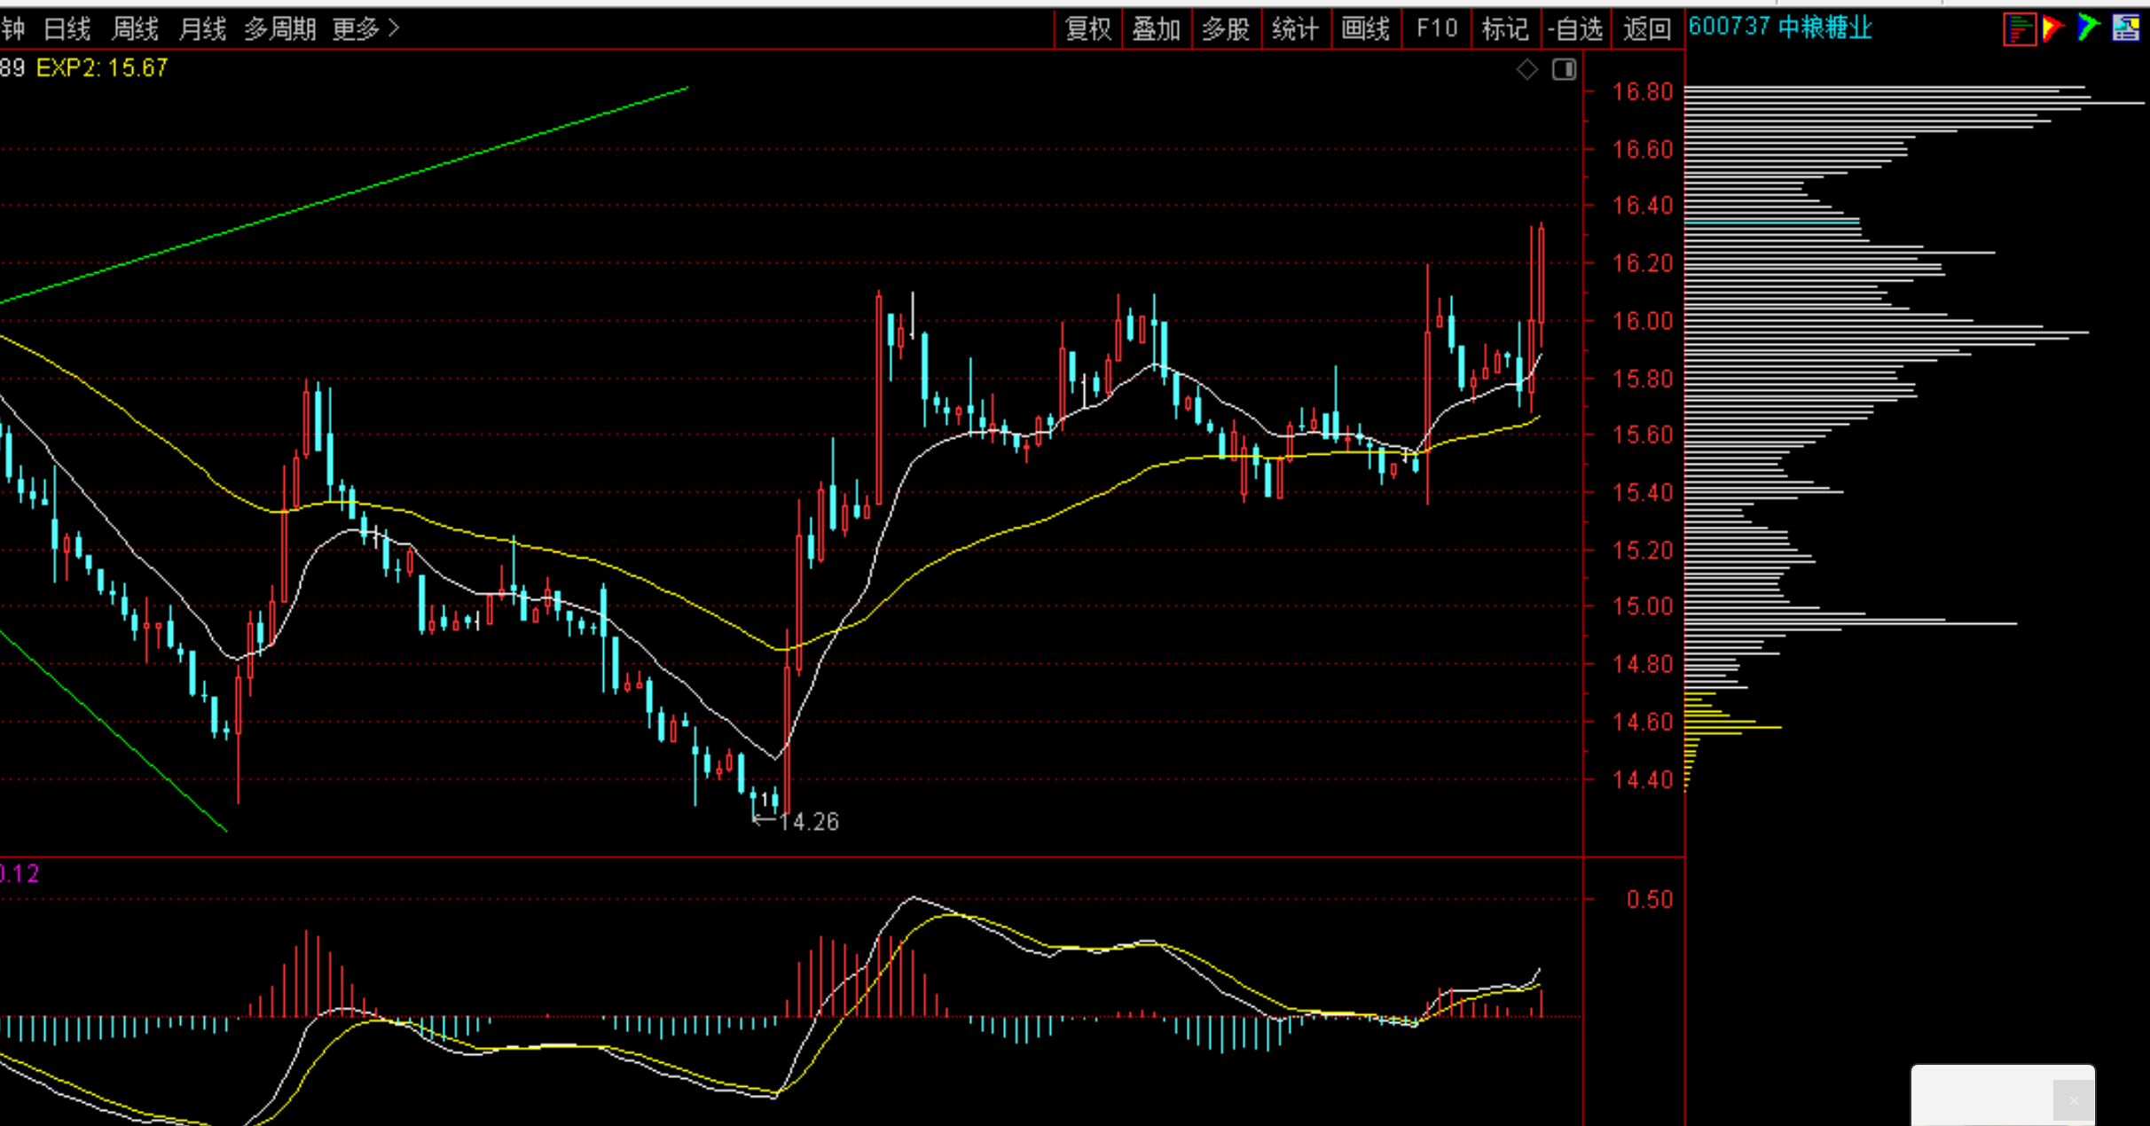Switch to 日线 daily chart
Viewport: 2150px width, 1126px height.
click(67, 29)
